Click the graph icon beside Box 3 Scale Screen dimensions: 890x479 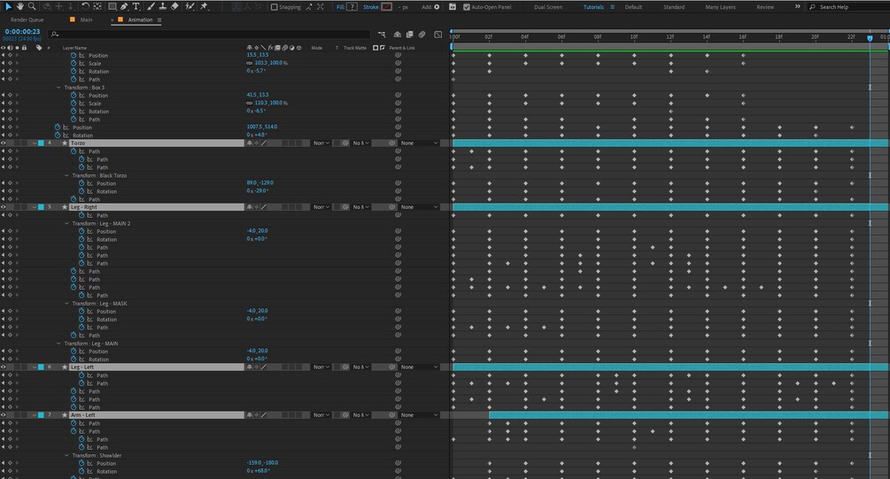pos(81,104)
